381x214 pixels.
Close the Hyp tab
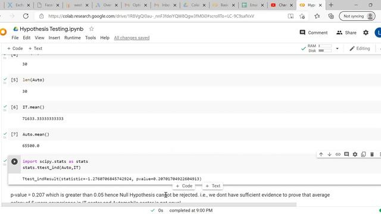click(320, 5)
